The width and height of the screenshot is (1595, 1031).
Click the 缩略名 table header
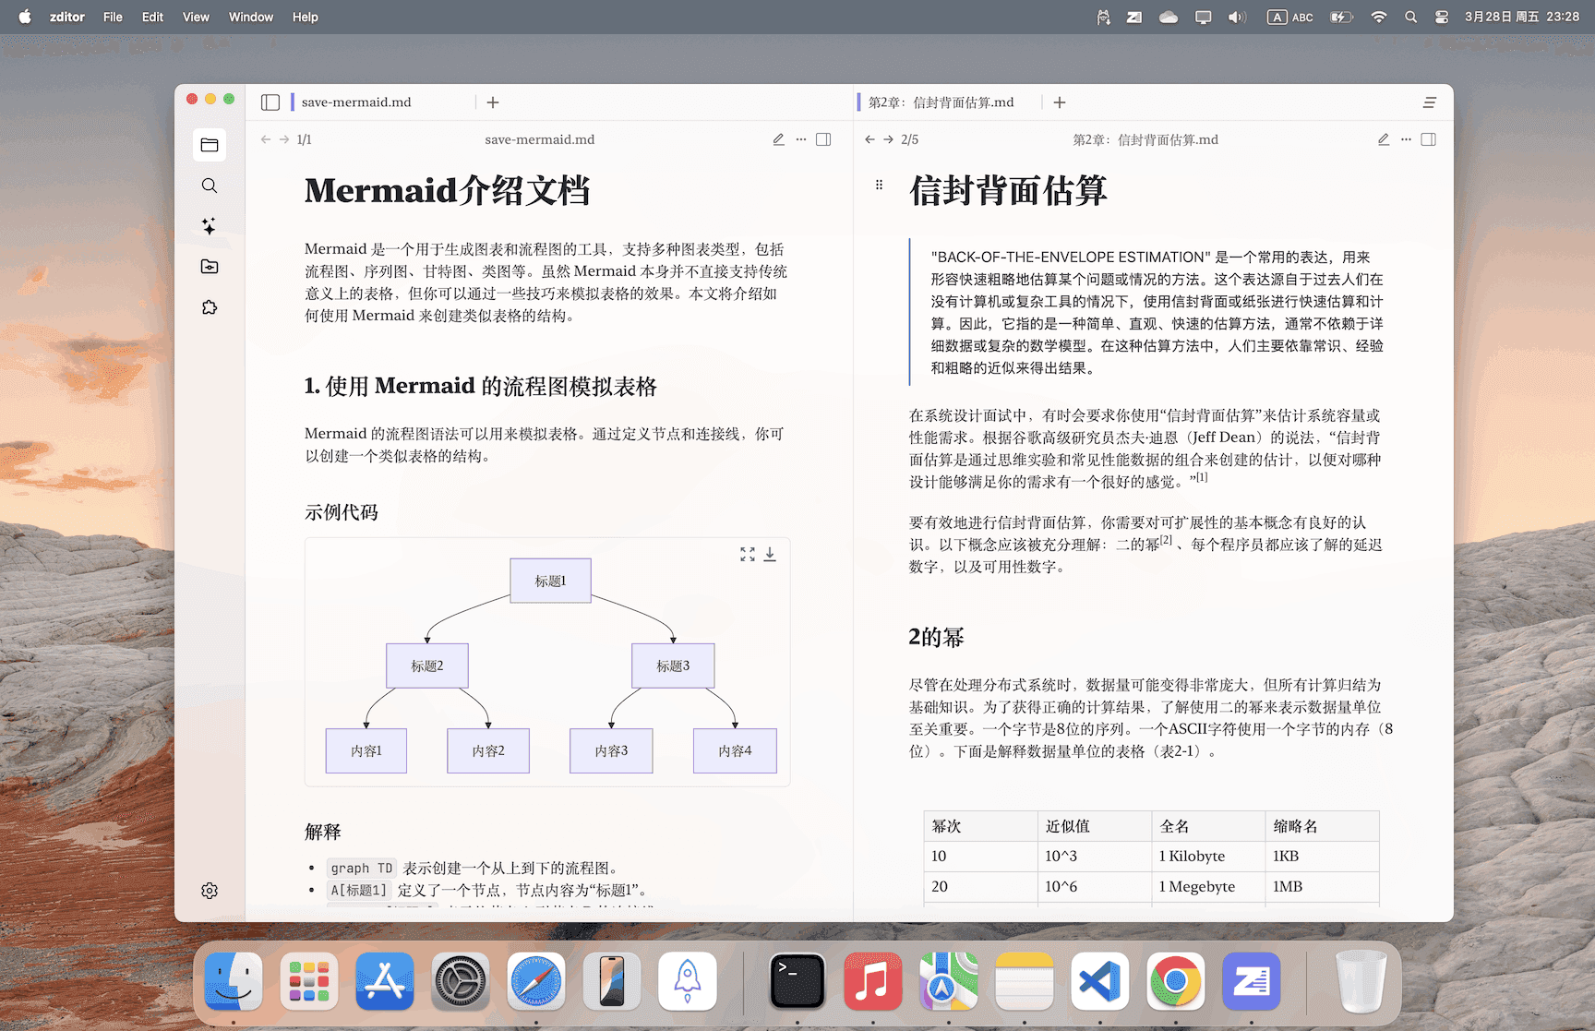1322,826
